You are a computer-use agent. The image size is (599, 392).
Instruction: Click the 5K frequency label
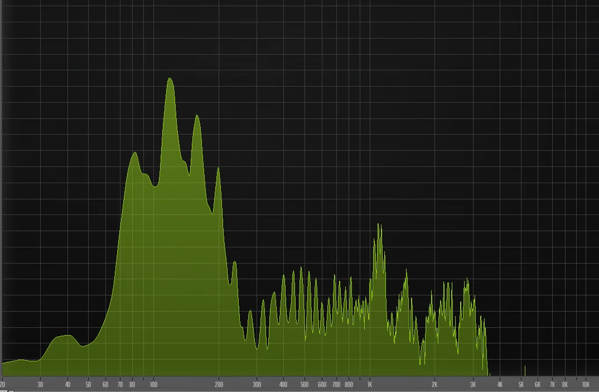click(521, 385)
